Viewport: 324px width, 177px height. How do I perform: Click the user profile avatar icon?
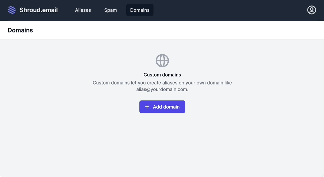311,10
